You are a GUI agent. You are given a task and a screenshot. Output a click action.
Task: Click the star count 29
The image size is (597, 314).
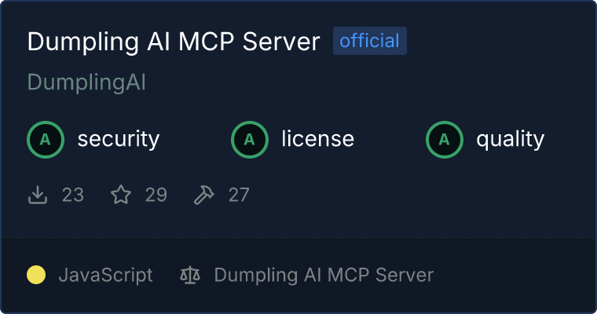[x=156, y=195]
